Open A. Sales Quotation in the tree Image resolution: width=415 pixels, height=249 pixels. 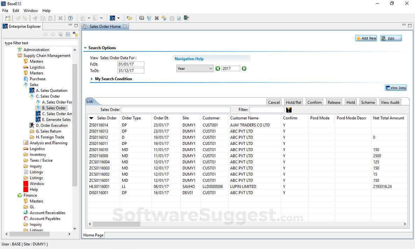(51, 91)
